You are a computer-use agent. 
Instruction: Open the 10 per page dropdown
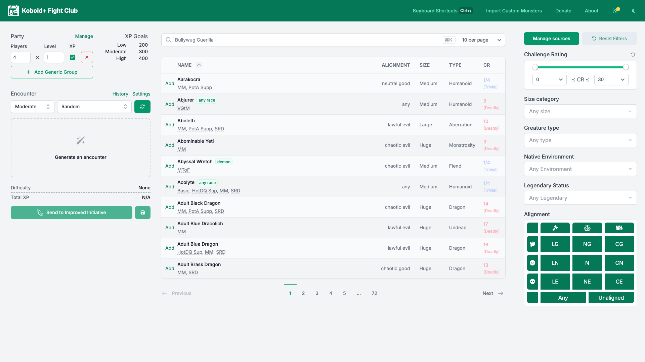click(481, 40)
